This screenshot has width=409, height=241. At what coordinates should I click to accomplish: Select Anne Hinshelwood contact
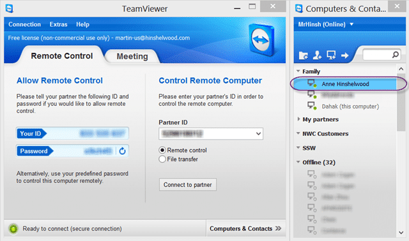[345, 84]
